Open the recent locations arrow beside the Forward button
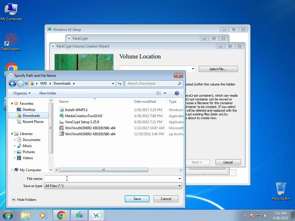The width and height of the screenshot is (295, 221). pyautogui.click(x=26, y=84)
